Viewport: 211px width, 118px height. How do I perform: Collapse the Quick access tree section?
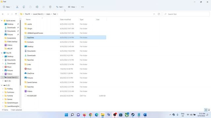(x=2, y=21)
